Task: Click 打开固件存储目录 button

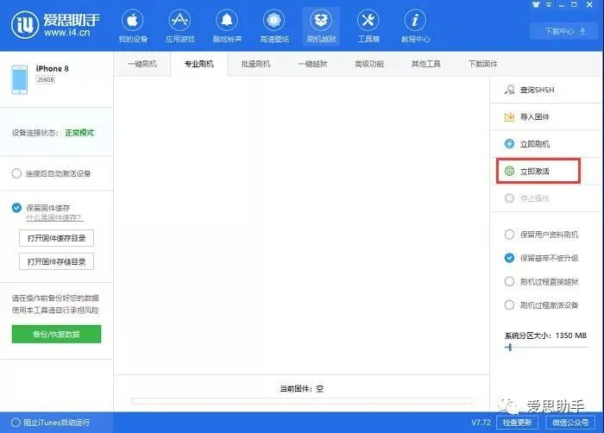Action: [56, 261]
